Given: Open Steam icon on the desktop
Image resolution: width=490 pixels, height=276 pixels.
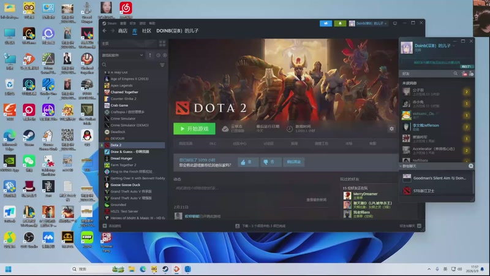Looking at the screenshot, I should point(29,137).
